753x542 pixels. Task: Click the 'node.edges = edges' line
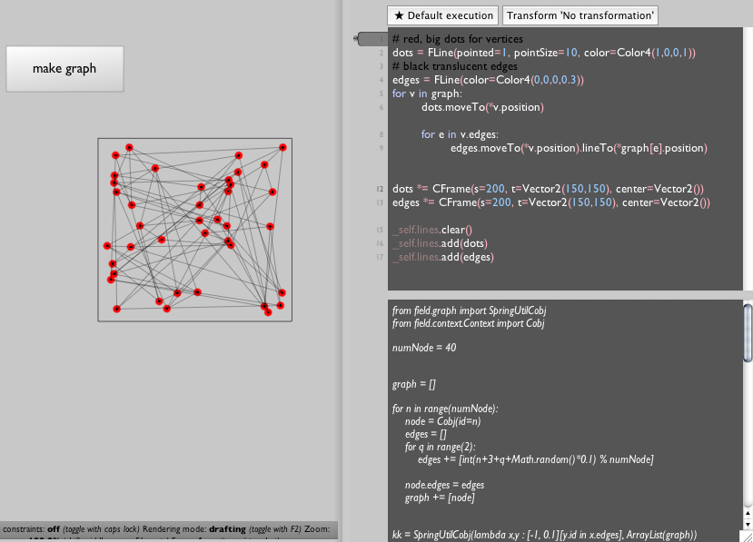[x=445, y=485]
